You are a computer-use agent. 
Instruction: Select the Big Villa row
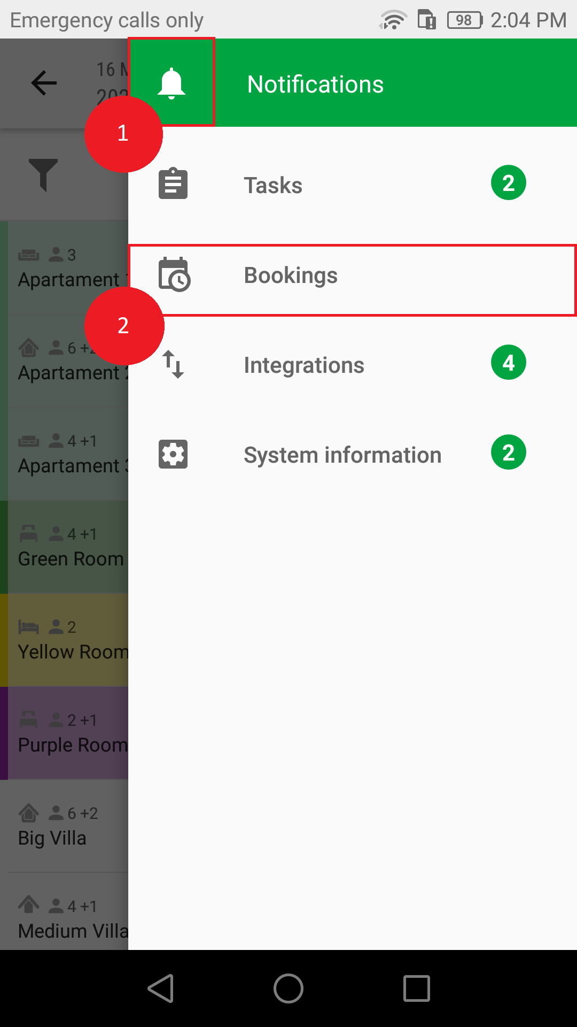click(x=64, y=826)
